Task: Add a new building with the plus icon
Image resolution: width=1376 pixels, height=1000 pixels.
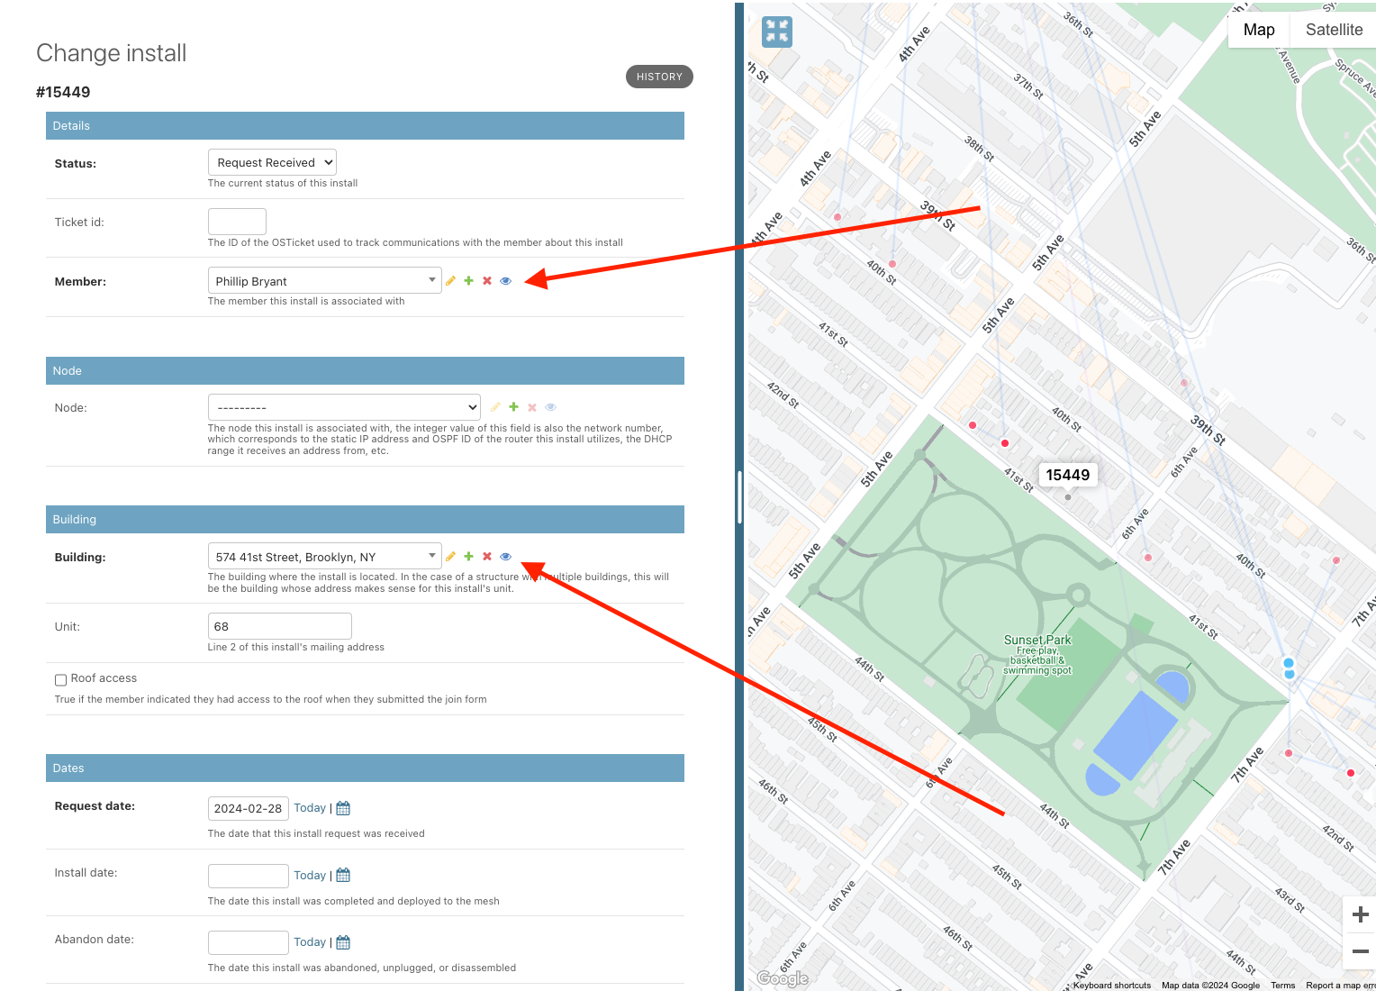Action: (468, 557)
